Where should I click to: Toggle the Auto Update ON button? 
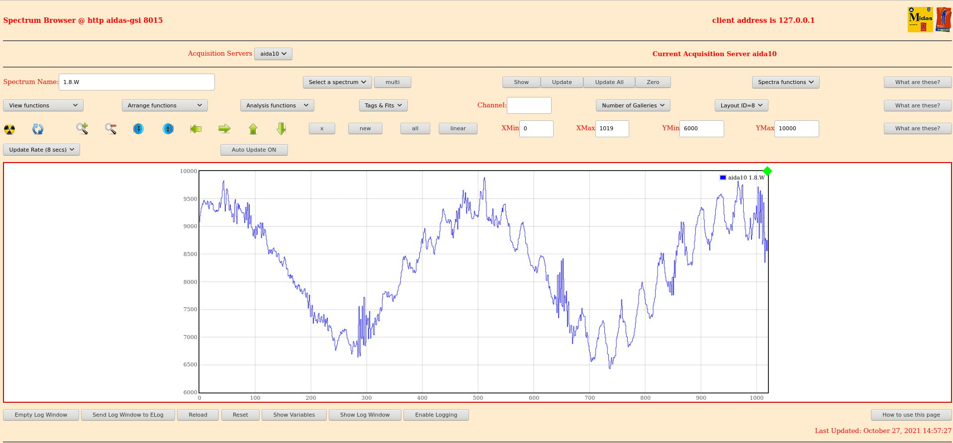click(254, 150)
